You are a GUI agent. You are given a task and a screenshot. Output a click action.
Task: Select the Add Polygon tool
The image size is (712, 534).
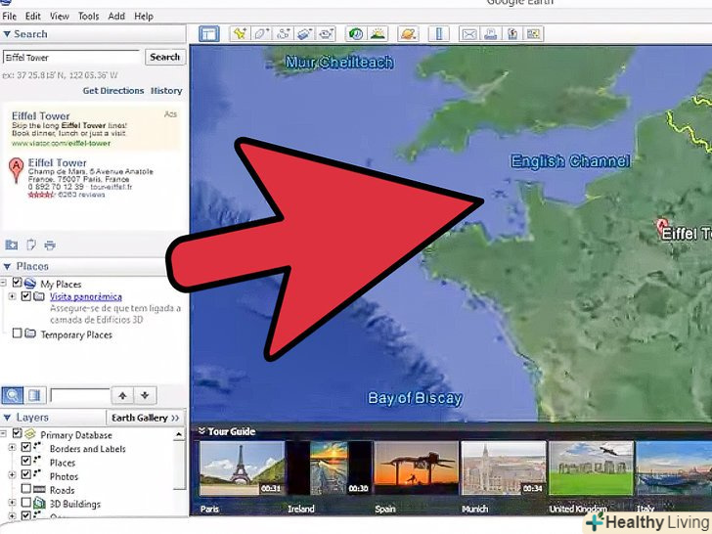point(261,34)
